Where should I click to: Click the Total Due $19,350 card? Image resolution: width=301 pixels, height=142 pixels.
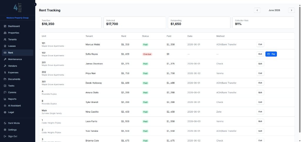click(70, 23)
